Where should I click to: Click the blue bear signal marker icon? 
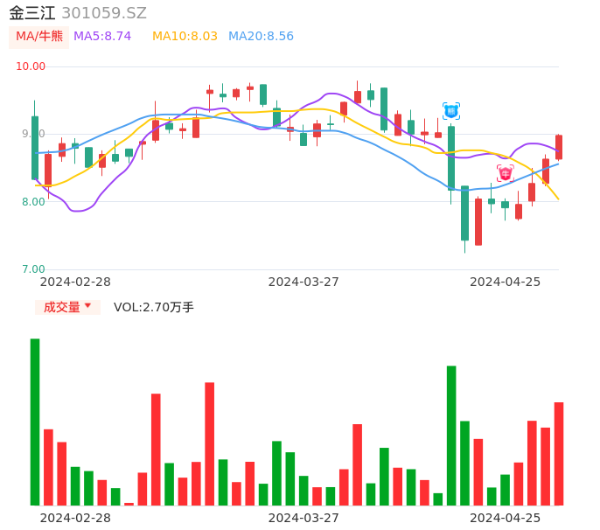pos(451,111)
